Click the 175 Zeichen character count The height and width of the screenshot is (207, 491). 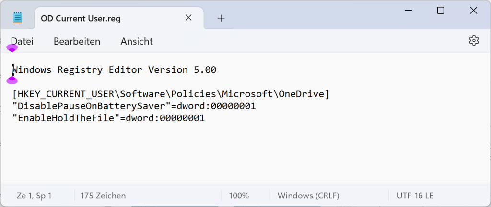point(103,195)
